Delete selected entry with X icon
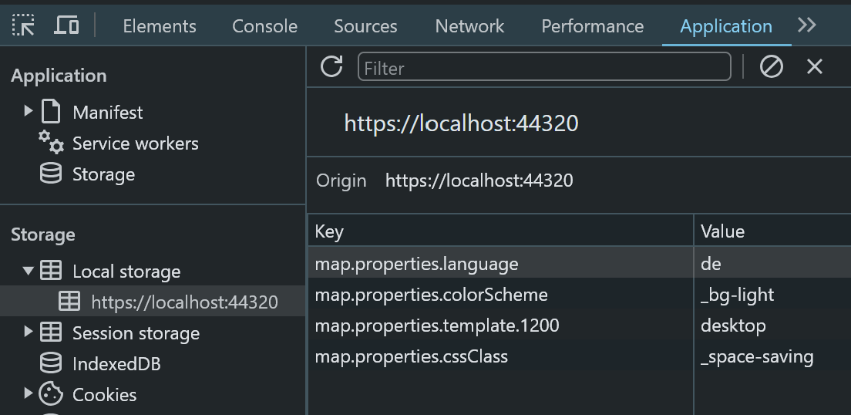The width and height of the screenshot is (851, 415). tap(815, 67)
